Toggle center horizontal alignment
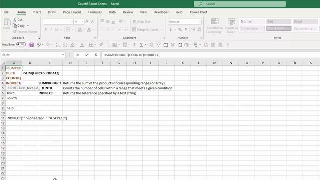 point(108,30)
